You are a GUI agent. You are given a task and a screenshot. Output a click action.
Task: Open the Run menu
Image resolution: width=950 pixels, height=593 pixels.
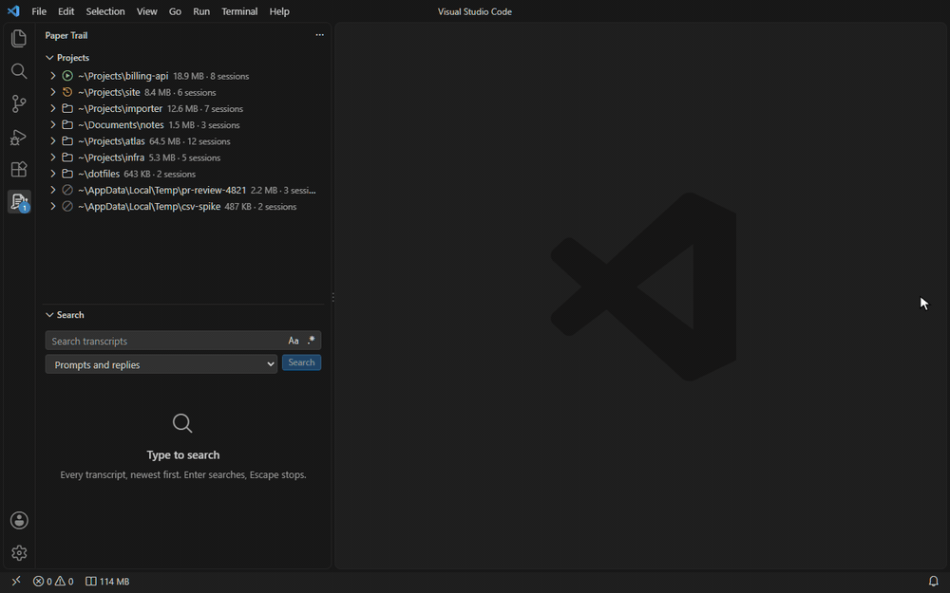(x=201, y=11)
